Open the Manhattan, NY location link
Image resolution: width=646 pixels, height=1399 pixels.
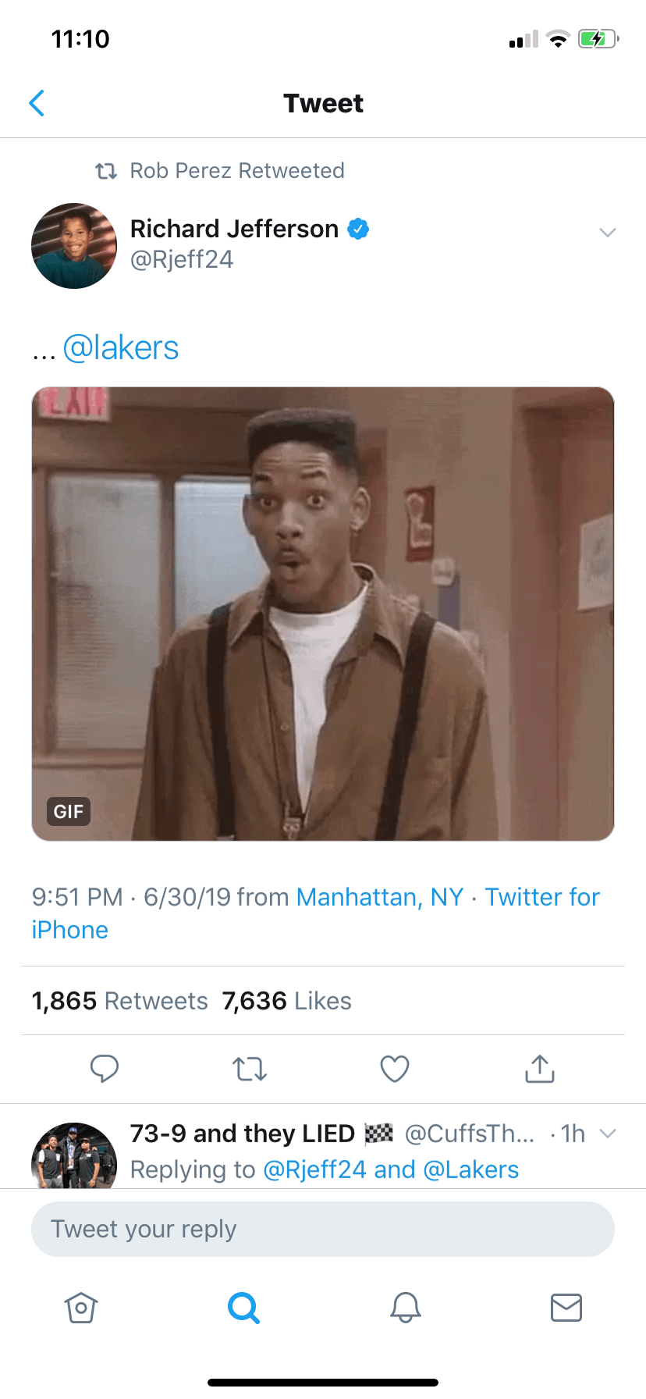380,897
